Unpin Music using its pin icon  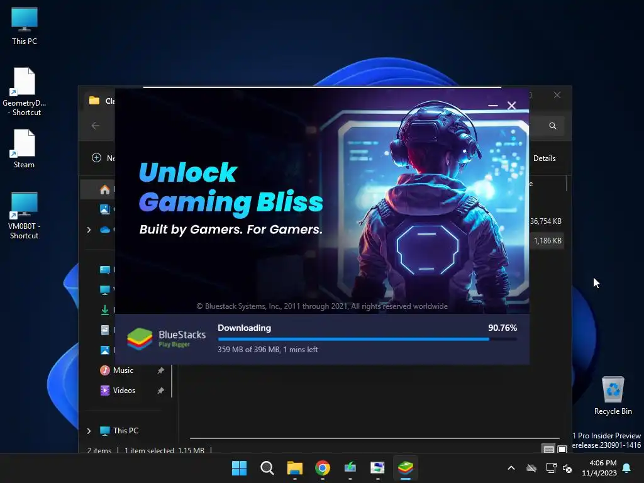click(160, 370)
